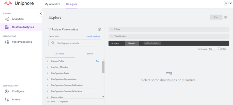Click the field list scroll-down arrow
The height and width of the screenshot is (105, 233).
point(103,97)
